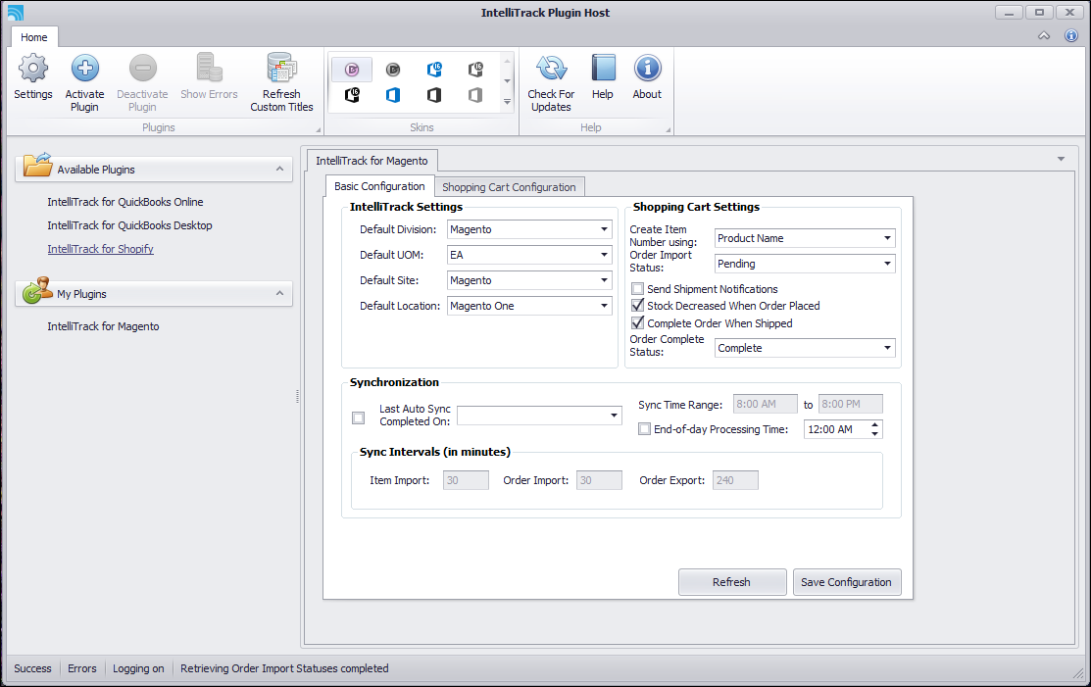Select IntelliTrack for QuickBooks Desktop

[129, 225]
